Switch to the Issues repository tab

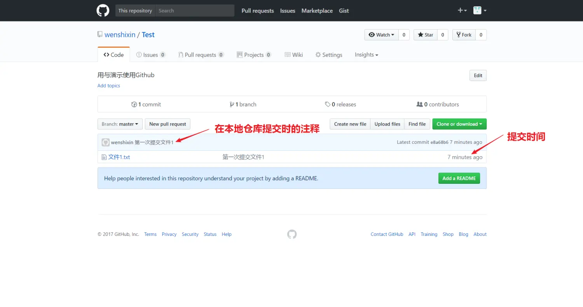[x=151, y=55]
